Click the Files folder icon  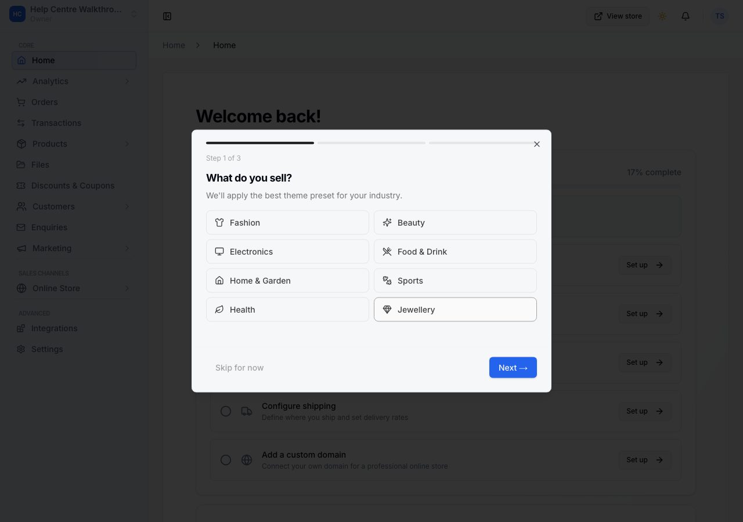[21, 165]
